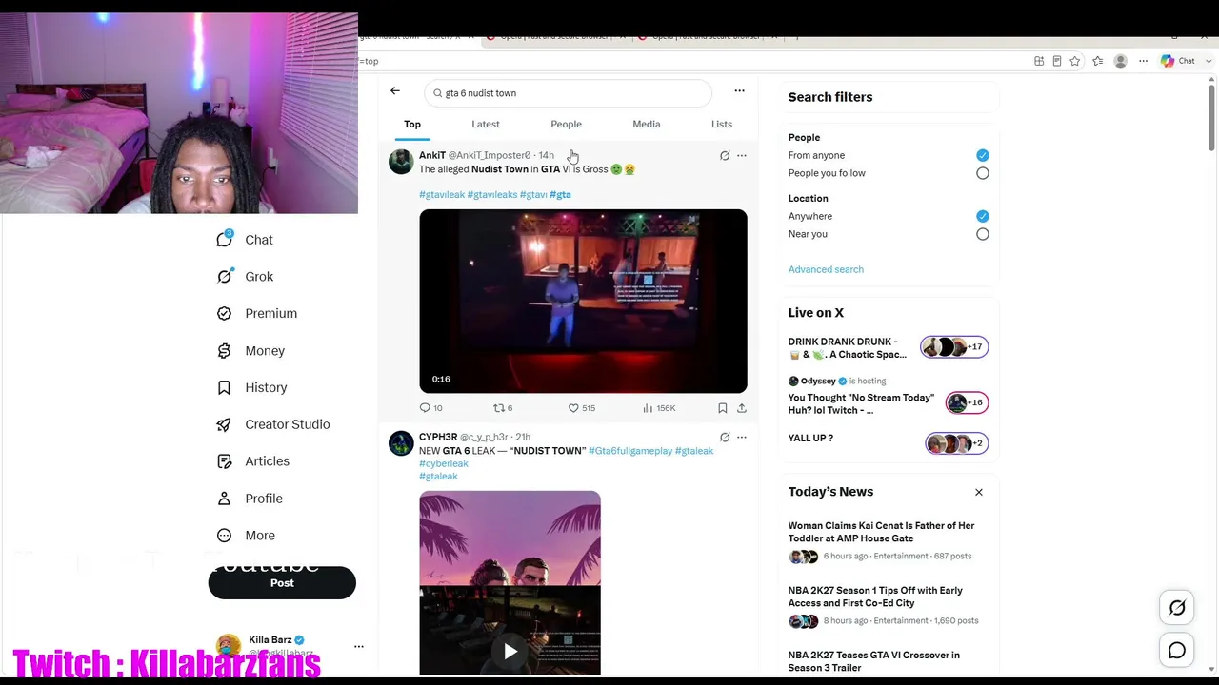Image resolution: width=1219 pixels, height=685 pixels.
Task: Open the Articles icon in sidebar
Action: coord(225,461)
